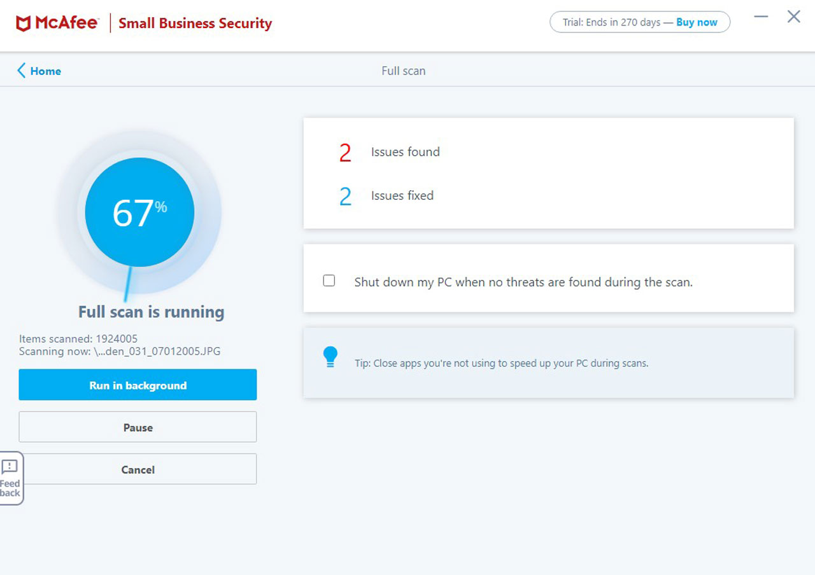Click the lightbulb tip icon
The height and width of the screenshot is (575, 815).
pos(330,357)
